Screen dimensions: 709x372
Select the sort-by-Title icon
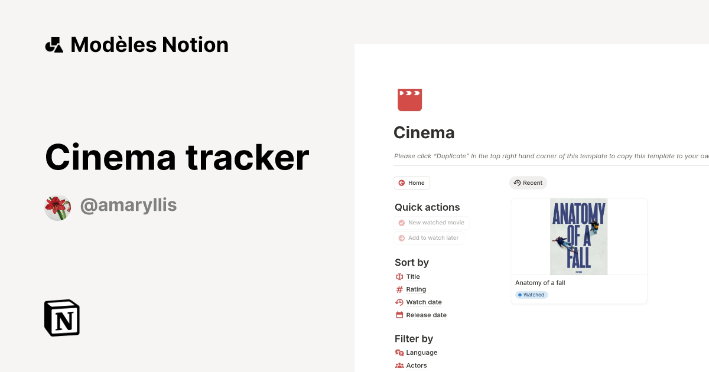tap(399, 276)
